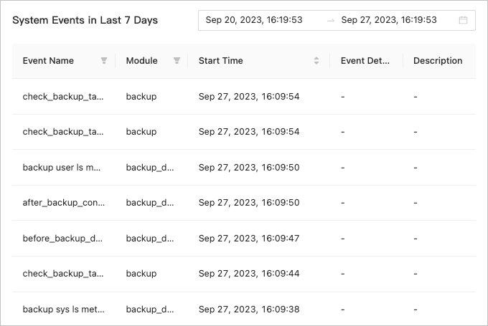Click the 16:09:44 start time cell
This screenshot has width=488, height=326.
249,274
